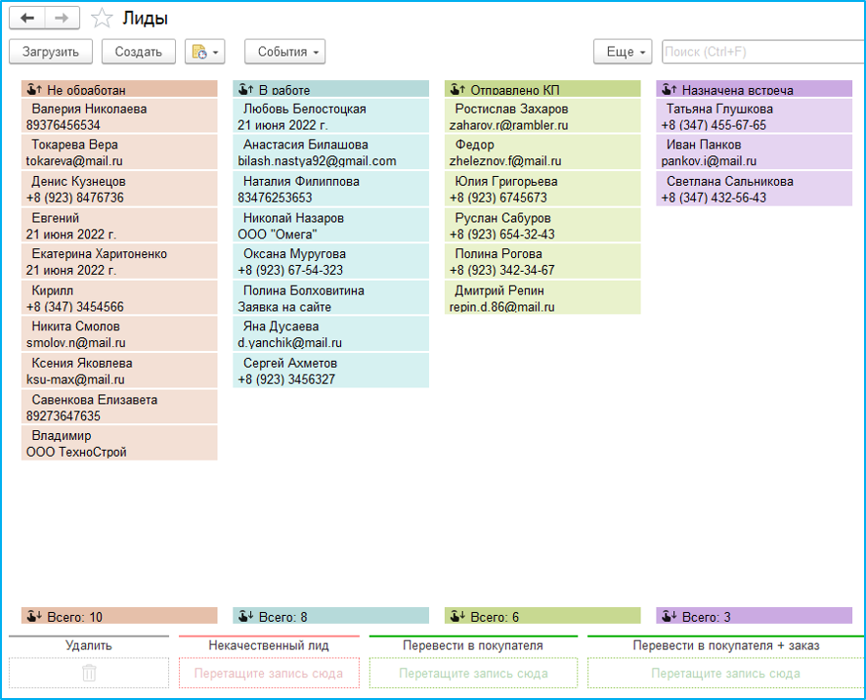Click the sort icon in В работе header
Screen dimensions: 866x700
(x=245, y=89)
